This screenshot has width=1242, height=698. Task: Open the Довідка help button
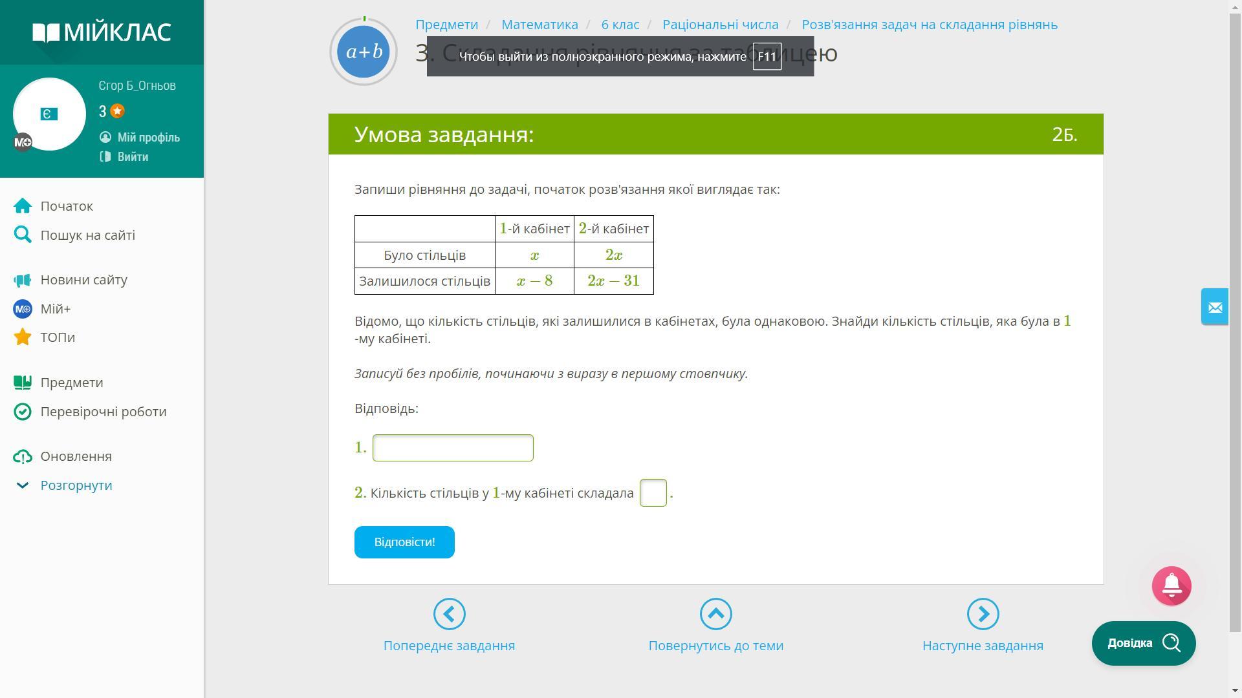pyautogui.click(x=1143, y=643)
